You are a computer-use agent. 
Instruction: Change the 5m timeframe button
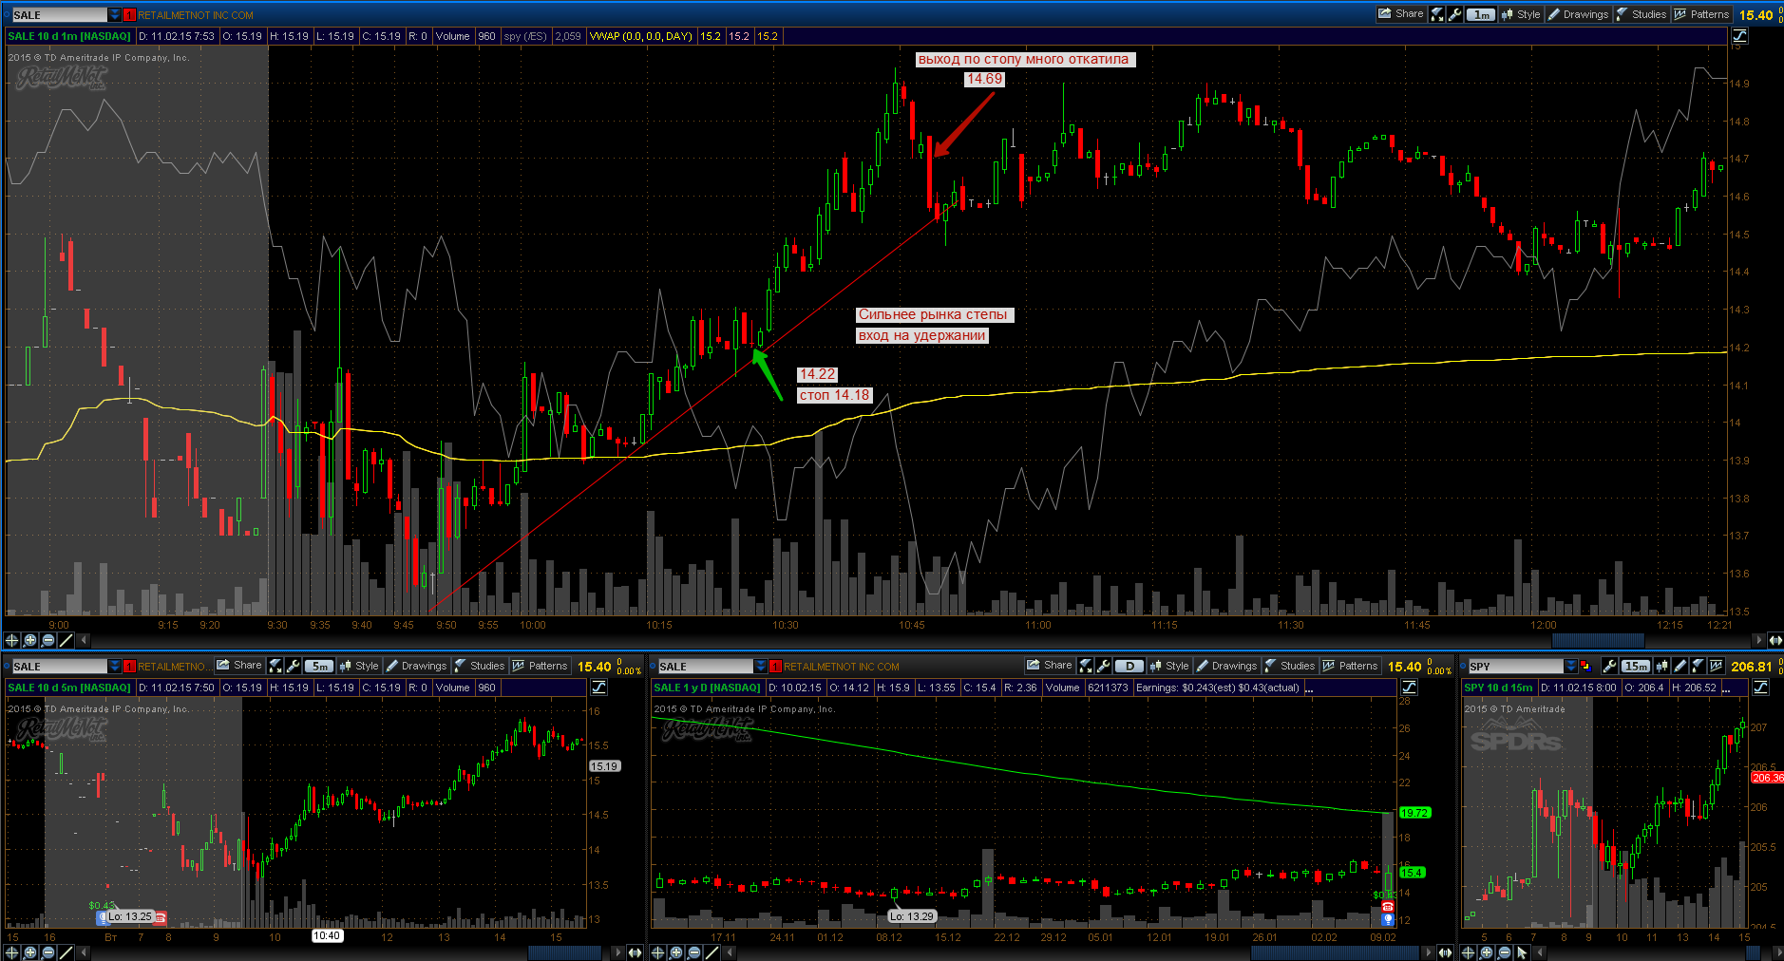pyautogui.click(x=320, y=666)
